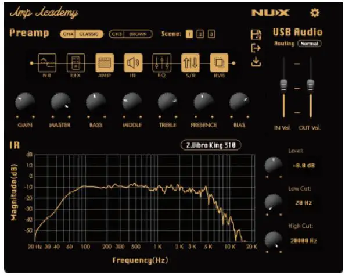Click the Low Cut knob
345x275 pixels.
pyautogui.click(x=274, y=203)
